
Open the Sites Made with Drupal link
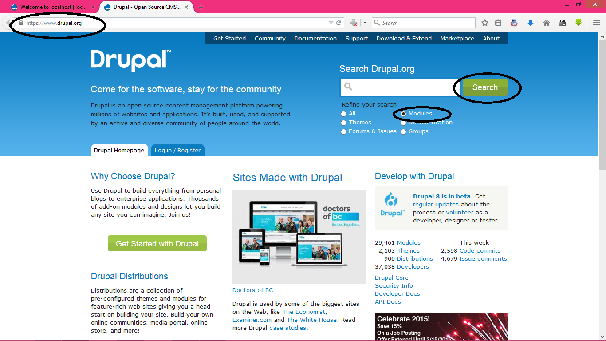pos(287,178)
